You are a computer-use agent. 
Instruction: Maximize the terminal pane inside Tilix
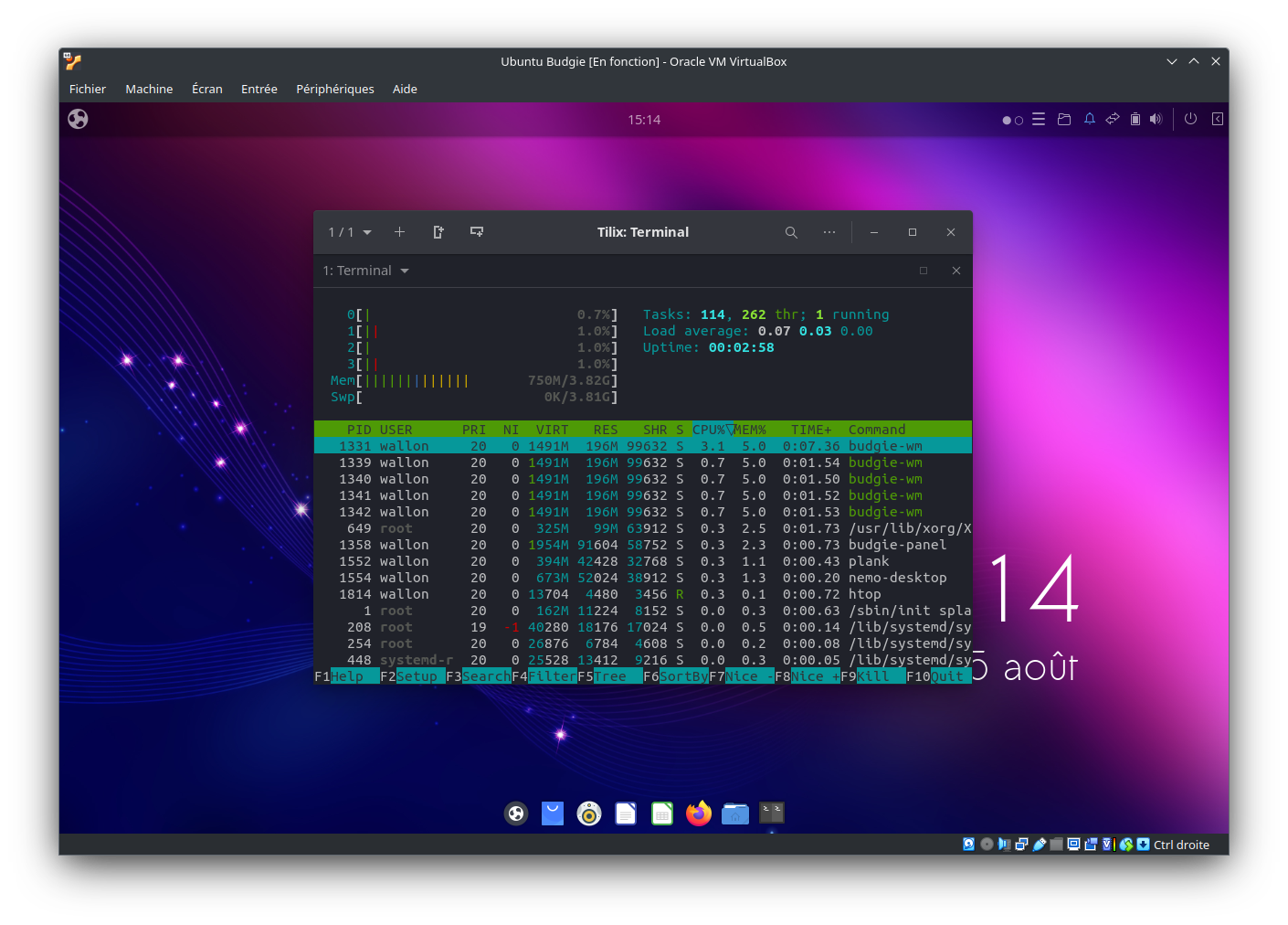(923, 271)
